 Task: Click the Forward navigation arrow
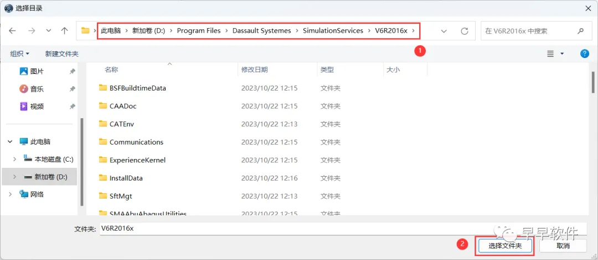tap(32, 31)
